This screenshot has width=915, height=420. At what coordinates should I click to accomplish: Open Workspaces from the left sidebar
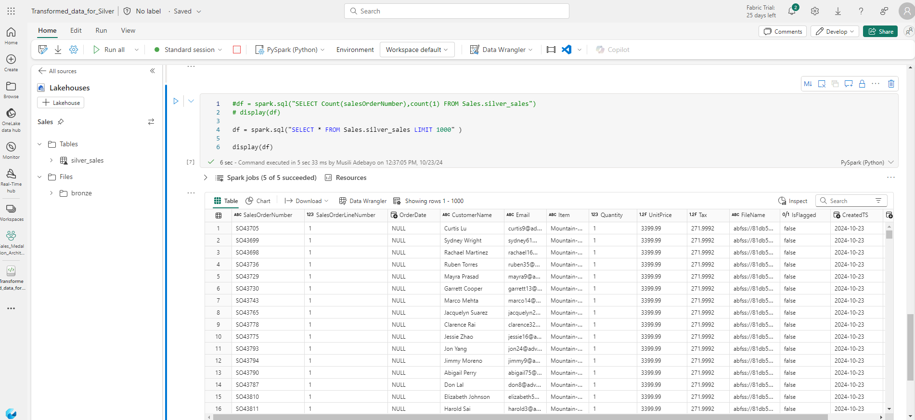(x=11, y=212)
